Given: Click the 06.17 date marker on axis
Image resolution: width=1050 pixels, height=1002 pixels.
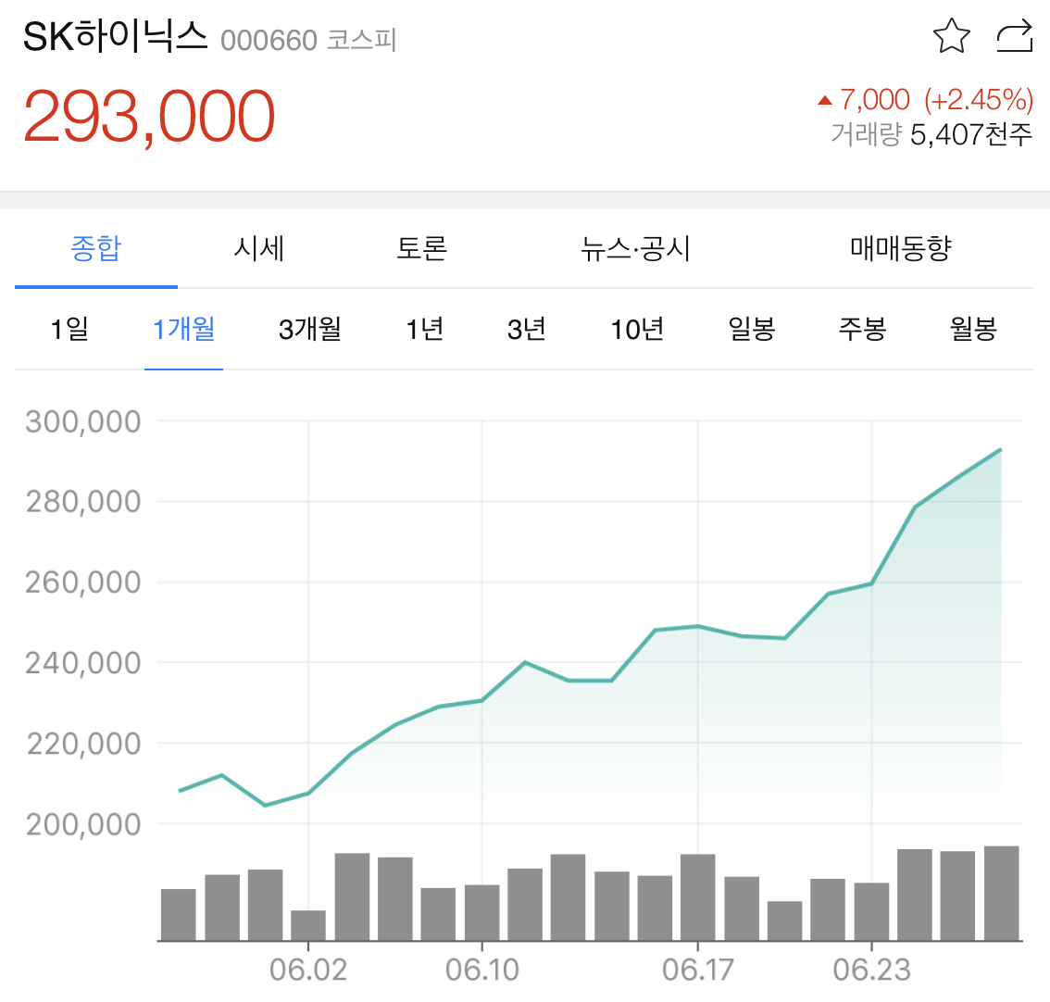Looking at the screenshot, I should 698,970.
